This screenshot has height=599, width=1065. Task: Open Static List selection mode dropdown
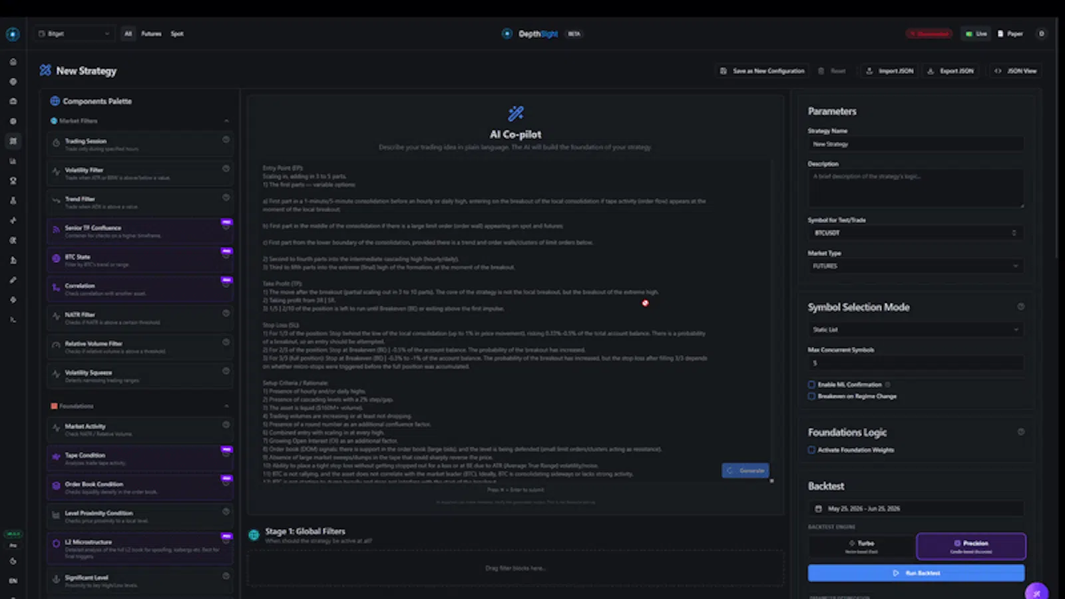(x=916, y=329)
